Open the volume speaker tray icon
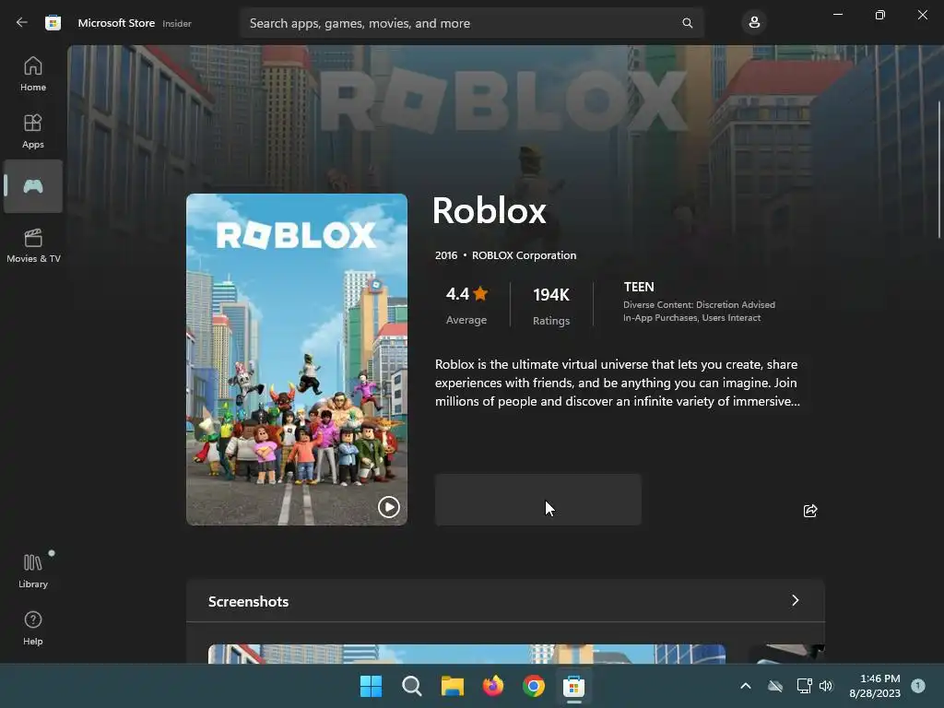The image size is (944, 708). click(826, 686)
